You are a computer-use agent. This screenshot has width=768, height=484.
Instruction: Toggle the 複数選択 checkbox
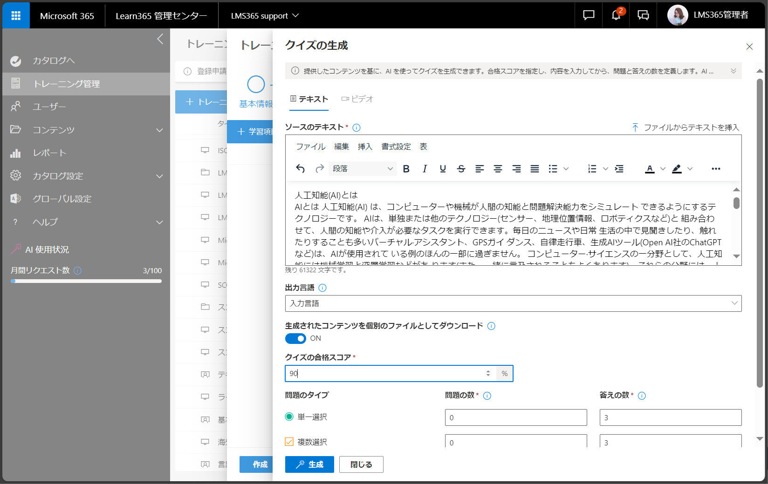[x=289, y=442]
